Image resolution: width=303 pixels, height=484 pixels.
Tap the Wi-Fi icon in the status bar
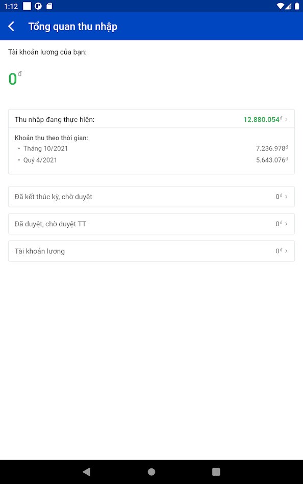(x=280, y=6)
